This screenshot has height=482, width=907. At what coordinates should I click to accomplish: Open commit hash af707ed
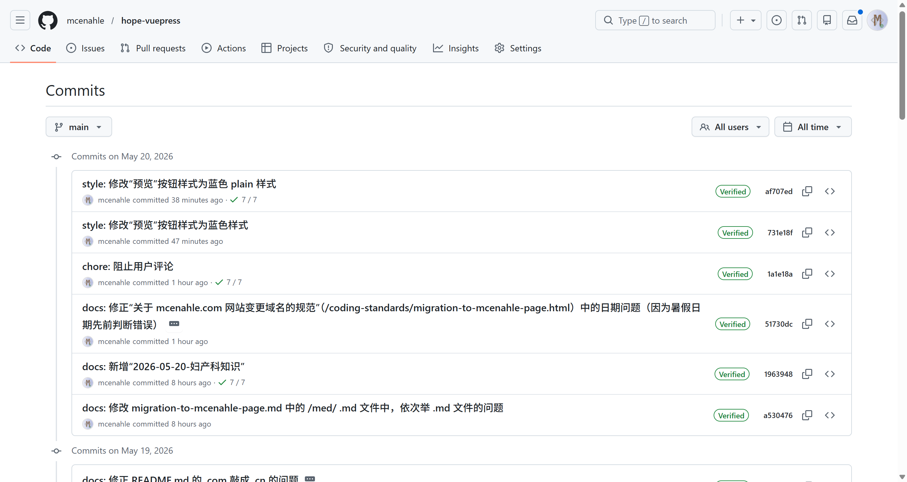(779, 191)
